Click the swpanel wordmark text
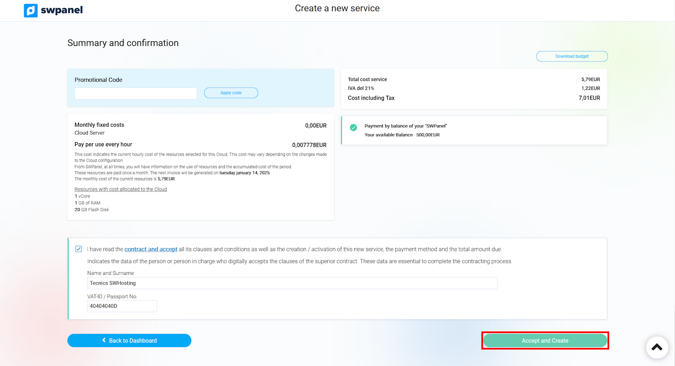675x366 pixels. 62,10
